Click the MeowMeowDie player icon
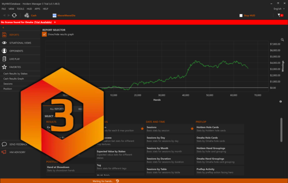The height and width of the screenshot is (183, 288). pyautogui.click(x=54, y=15)
